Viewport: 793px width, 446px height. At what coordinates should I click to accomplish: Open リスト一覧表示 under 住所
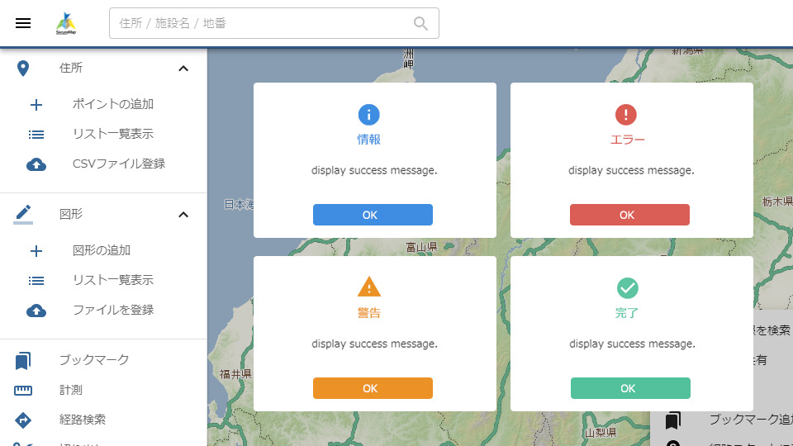pyautogui.click(x=113, y=134)
